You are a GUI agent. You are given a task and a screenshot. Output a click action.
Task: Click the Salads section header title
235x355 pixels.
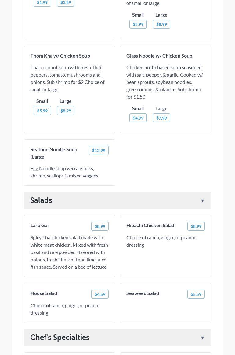point(41,200)
